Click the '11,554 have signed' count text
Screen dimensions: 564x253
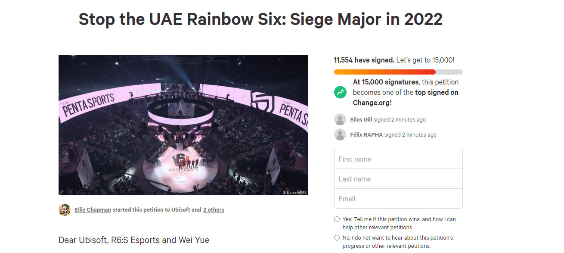364,60
